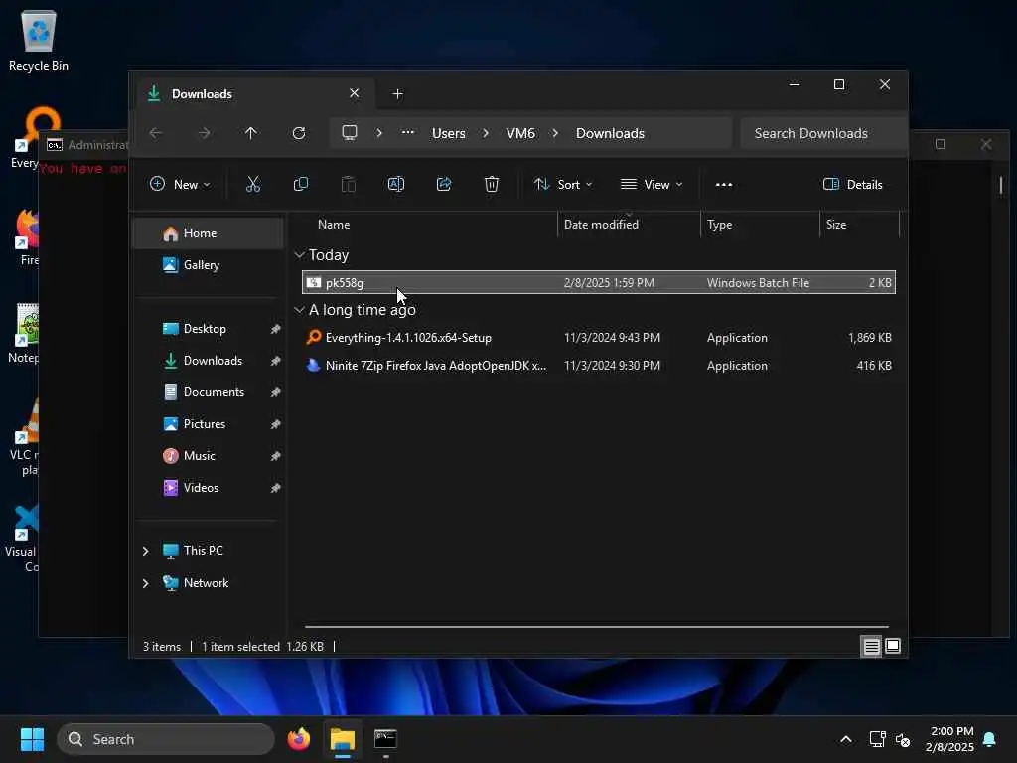Click chevron after VM6 in breadcrumb
Viewport: 1017px width, 763px height.
pos(555,133)
